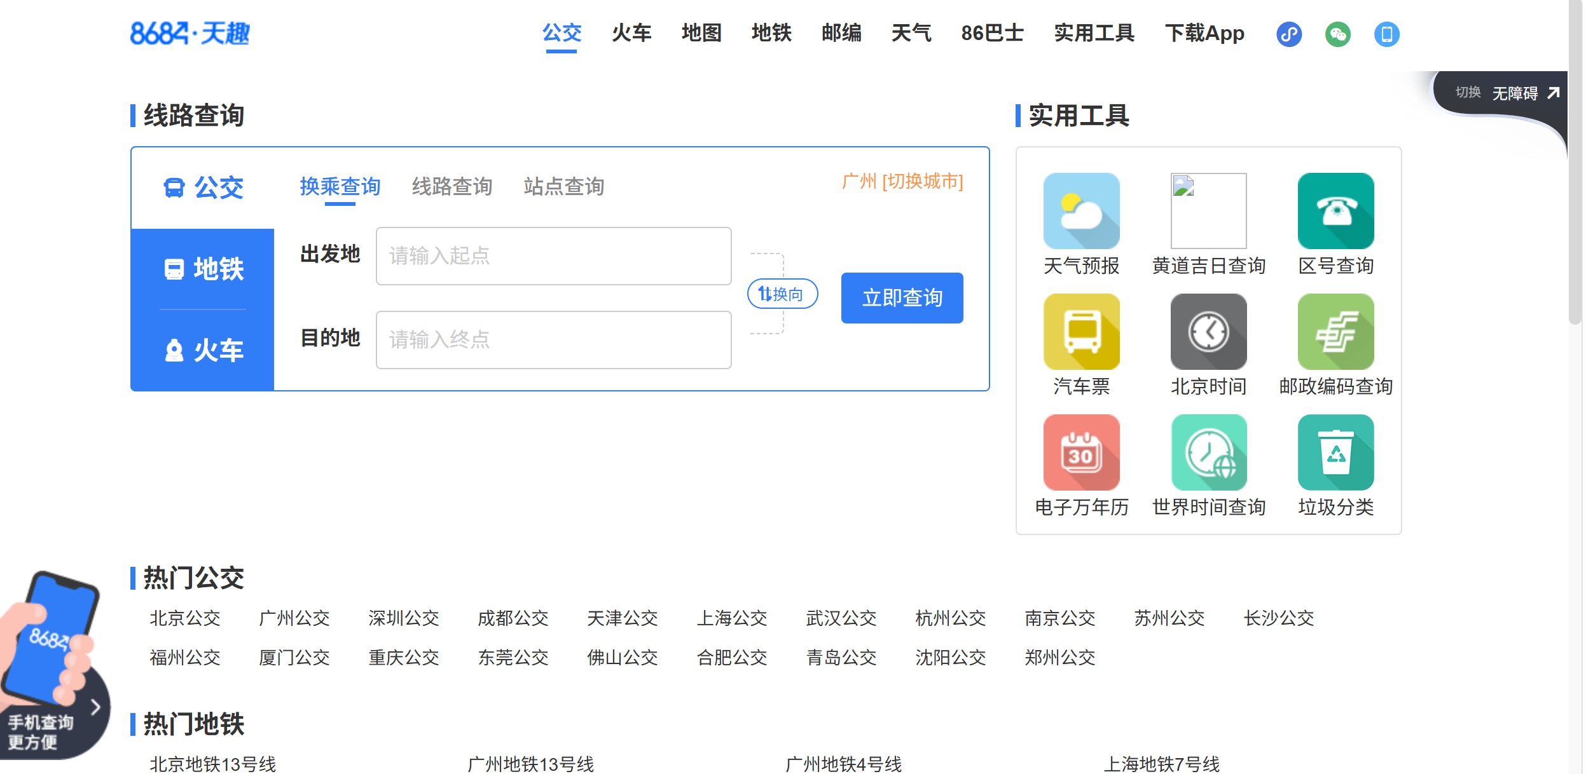Click the blue mini-program icon in header
The width and height of the screenshot is (1586, 774).
[1289, 34]
